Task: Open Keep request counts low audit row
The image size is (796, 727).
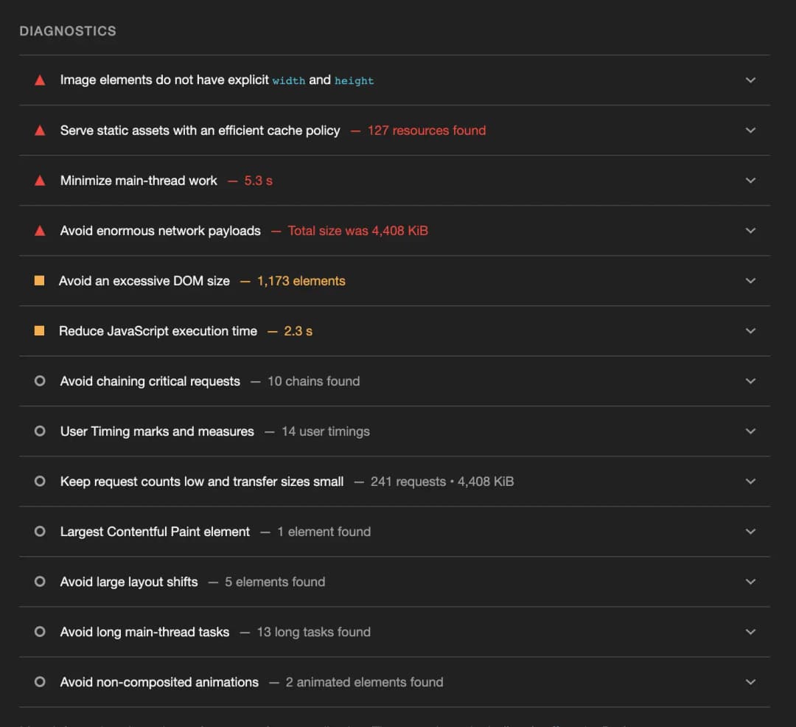Action: click(202, 481)
